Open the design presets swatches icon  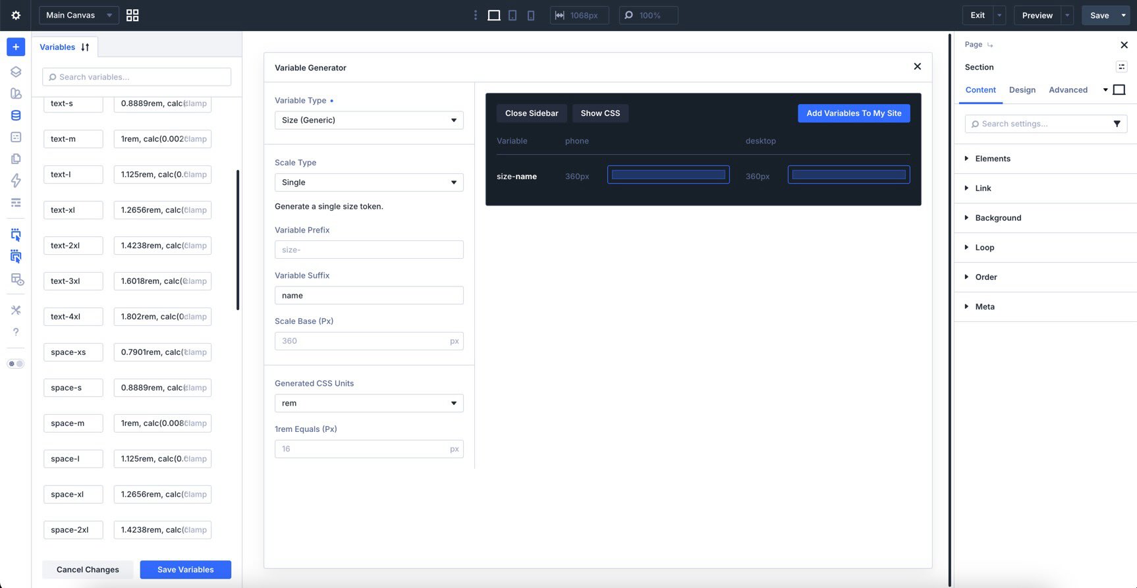click(16, 94)
